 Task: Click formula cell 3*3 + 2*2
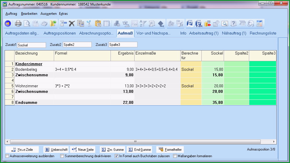[82, 86]
